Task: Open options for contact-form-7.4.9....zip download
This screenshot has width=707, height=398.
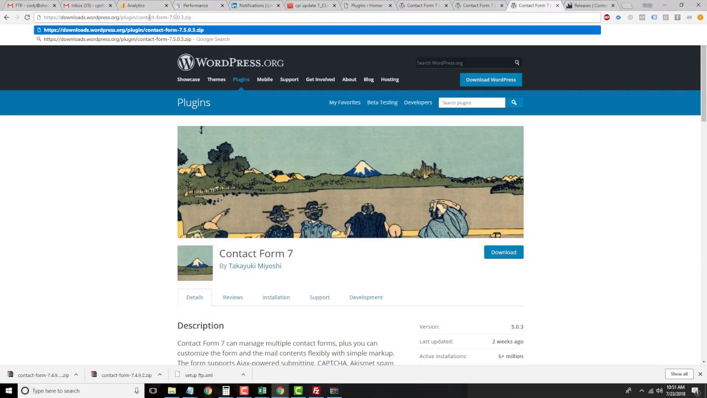Action: click(76, 375)
